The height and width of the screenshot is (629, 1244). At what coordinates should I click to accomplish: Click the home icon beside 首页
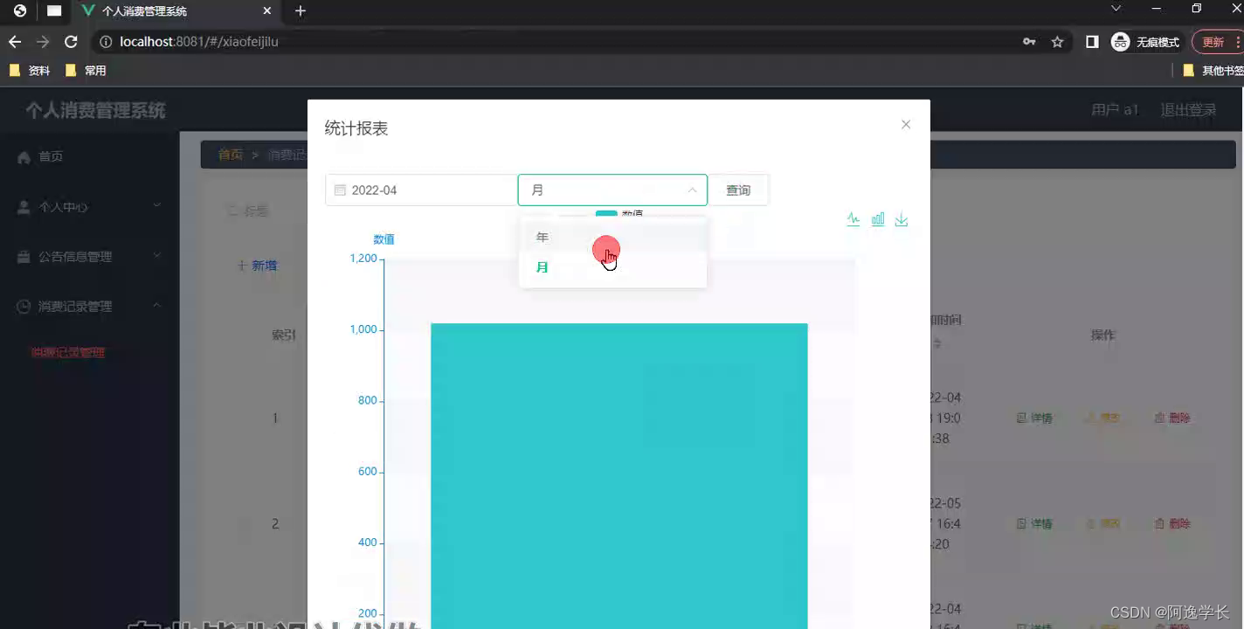[24, 156]
